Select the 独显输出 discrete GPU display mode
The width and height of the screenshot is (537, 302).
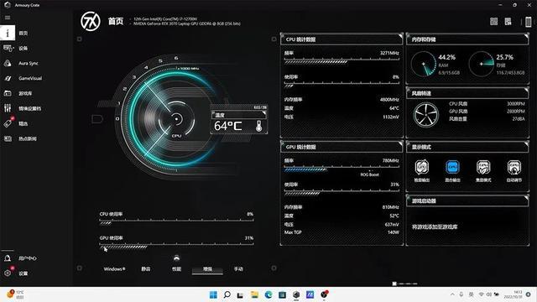pyautogui.click(x=422, y=171)
